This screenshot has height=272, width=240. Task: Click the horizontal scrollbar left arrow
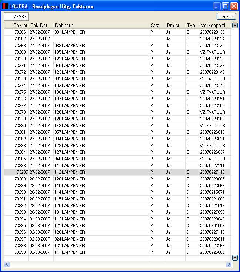tap(7, 264)
